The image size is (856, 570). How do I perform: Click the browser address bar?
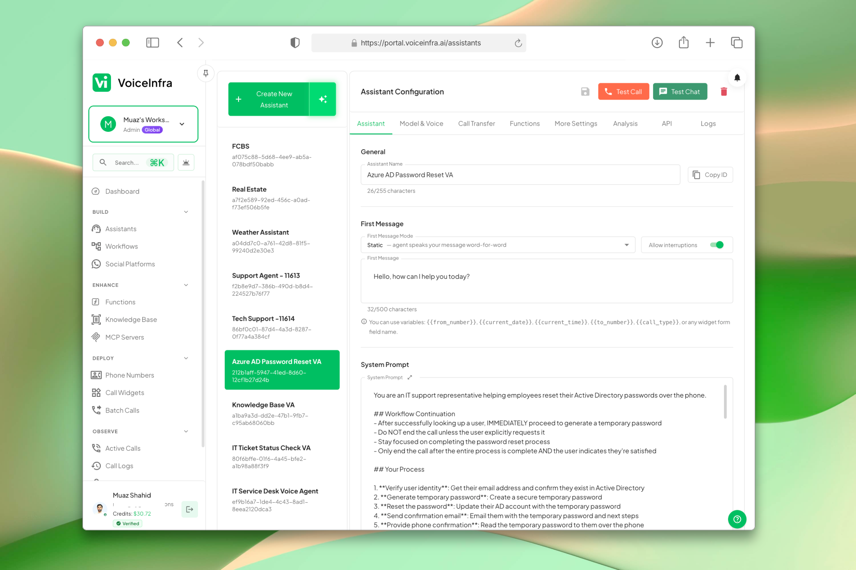(x=419, y=43)
